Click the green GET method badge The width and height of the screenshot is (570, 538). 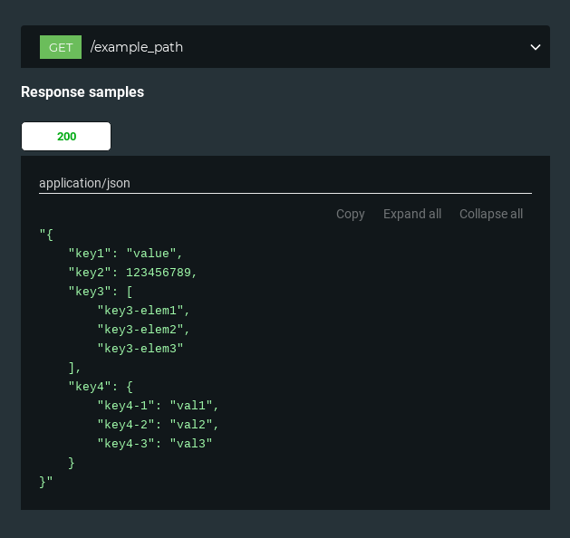coord(61,47)
